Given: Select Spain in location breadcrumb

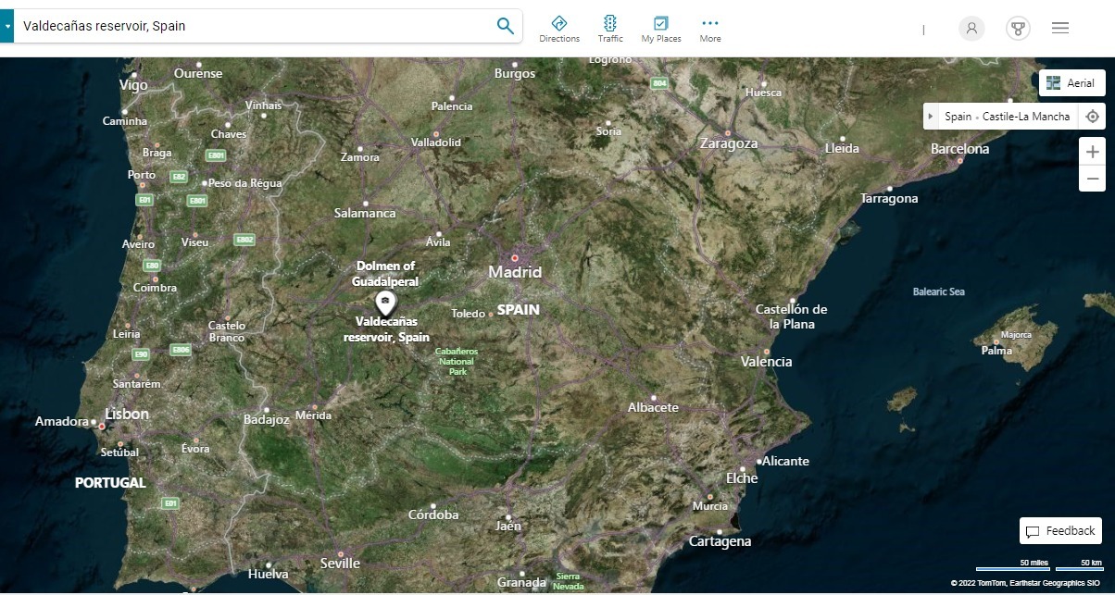Looking at the screenshot, I should [x=958, y=117].
